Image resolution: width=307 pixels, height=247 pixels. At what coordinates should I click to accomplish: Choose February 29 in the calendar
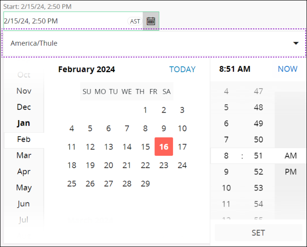point(145,184)
